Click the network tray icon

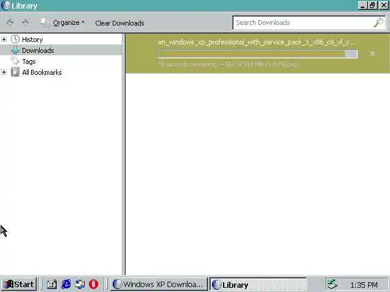[x=332, y=284]
